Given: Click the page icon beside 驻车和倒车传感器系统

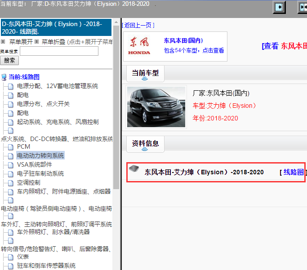Looking at the screenshot, I should pos(11,266).
